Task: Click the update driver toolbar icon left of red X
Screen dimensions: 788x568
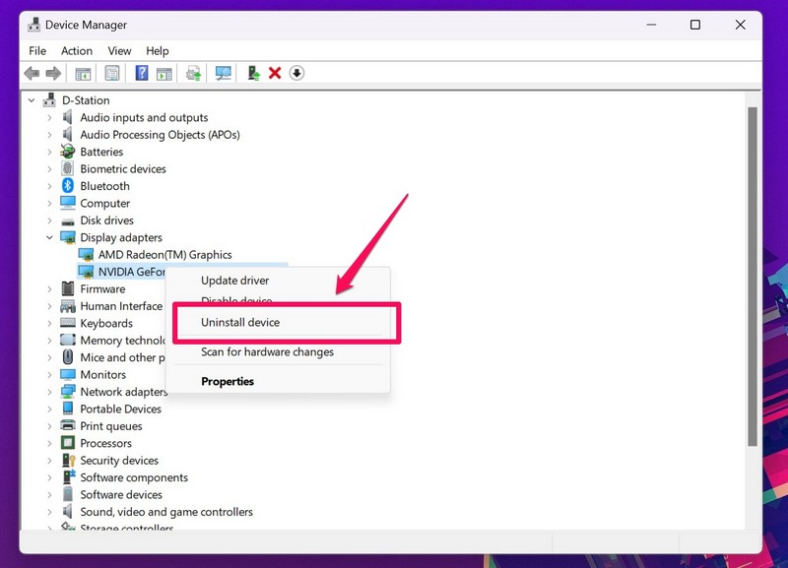Action: [253, 74]
